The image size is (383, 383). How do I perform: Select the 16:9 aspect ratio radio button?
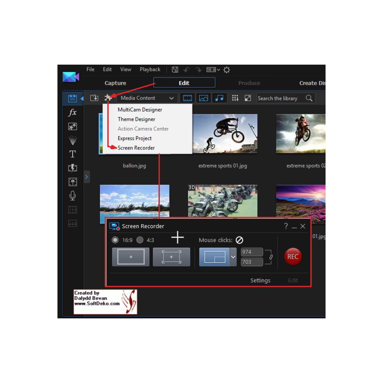pos(115,240)
